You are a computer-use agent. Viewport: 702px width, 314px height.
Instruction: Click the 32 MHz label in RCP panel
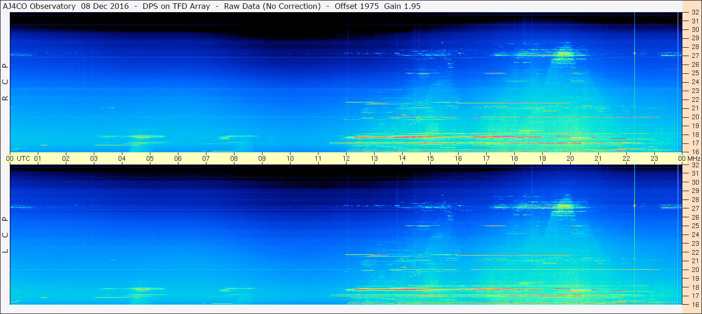pos(695,13)
